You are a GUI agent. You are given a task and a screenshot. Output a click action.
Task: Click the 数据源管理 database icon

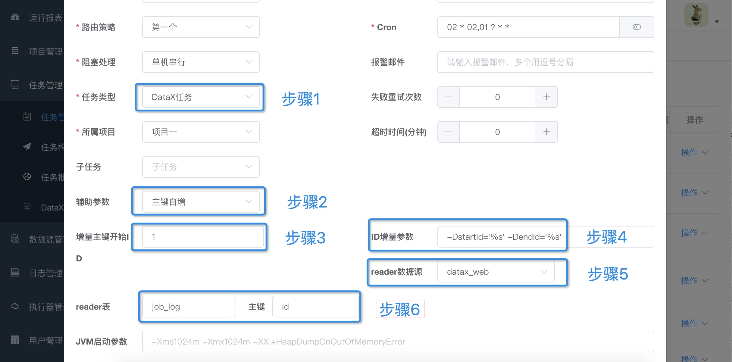click(15, 239)
